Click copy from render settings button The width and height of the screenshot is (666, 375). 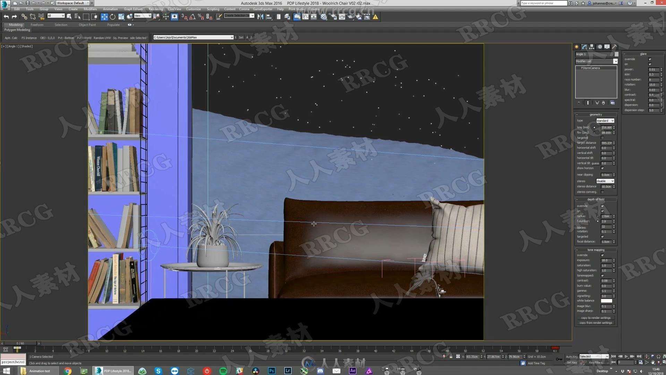(x=596, y=323)
